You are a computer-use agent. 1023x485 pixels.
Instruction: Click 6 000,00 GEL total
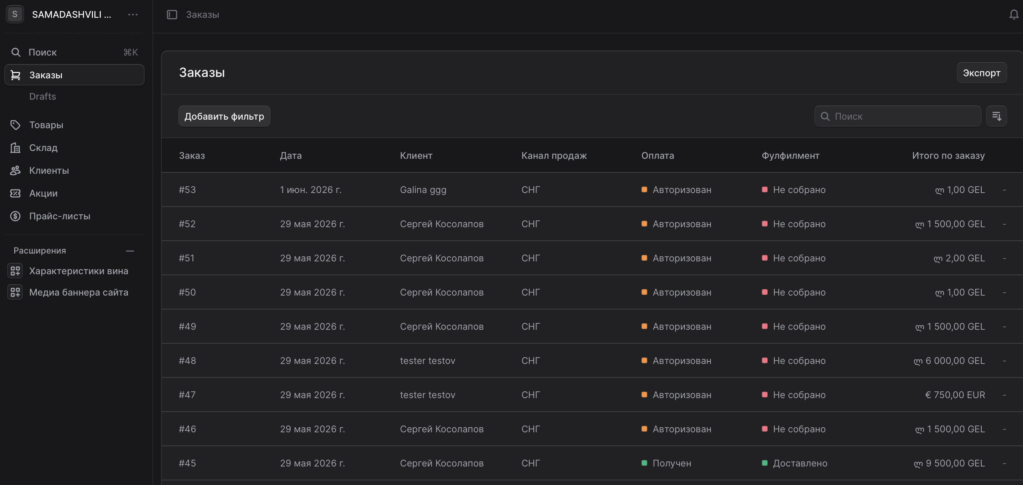(x=949, y=360)
